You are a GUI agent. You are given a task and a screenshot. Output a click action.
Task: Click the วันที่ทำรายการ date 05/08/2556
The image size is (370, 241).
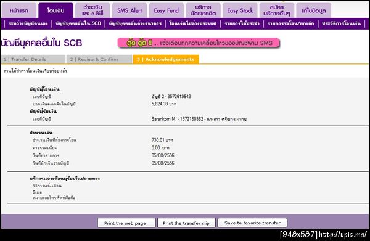[163, 155]
